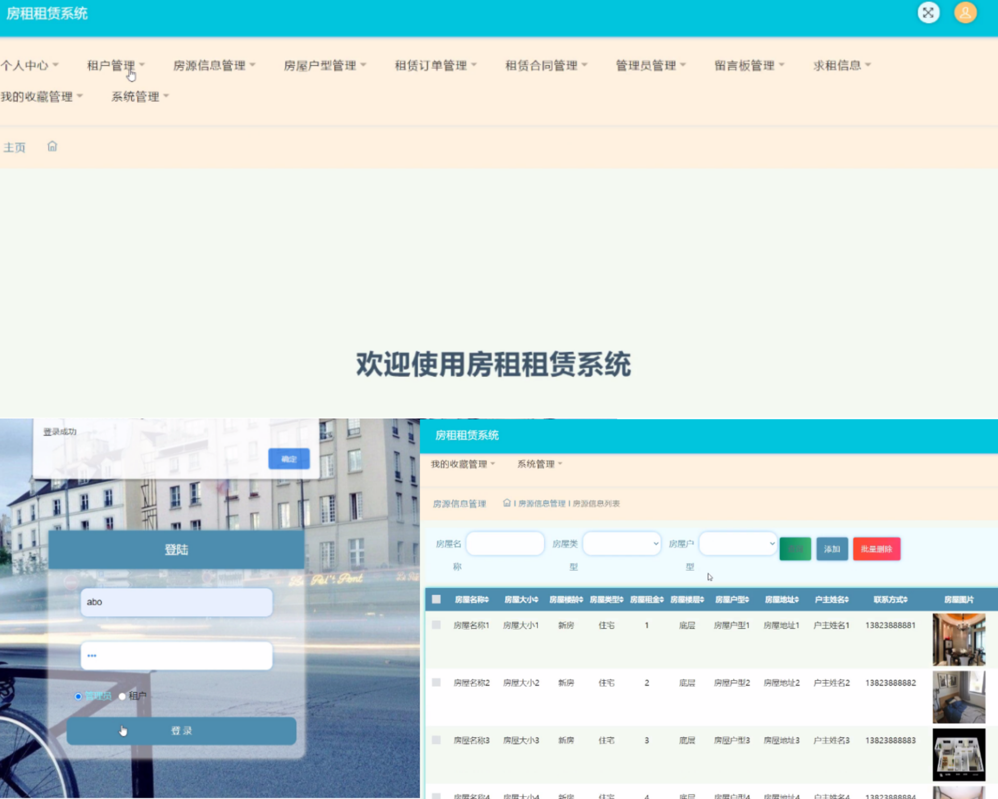
Task: Click phone number 13823888883
Action: 891,740
